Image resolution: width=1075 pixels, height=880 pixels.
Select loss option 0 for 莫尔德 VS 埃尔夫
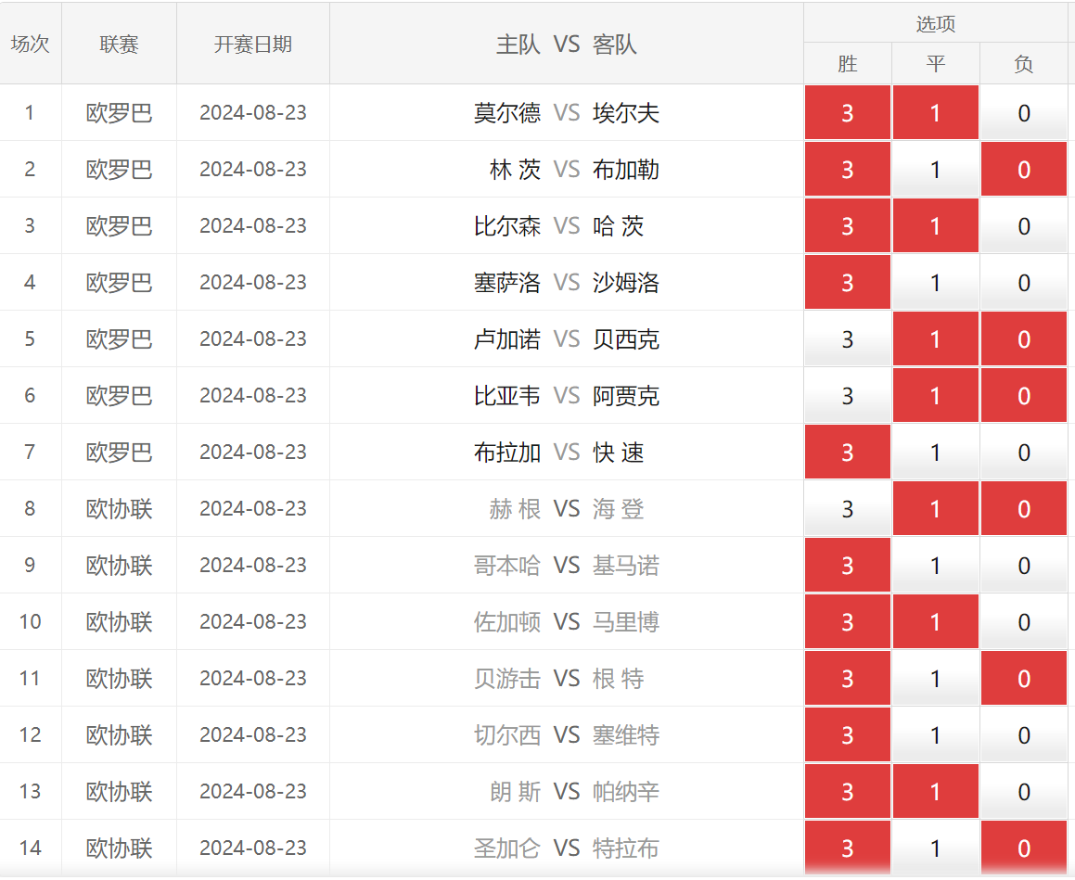[x=1024, y=112]
